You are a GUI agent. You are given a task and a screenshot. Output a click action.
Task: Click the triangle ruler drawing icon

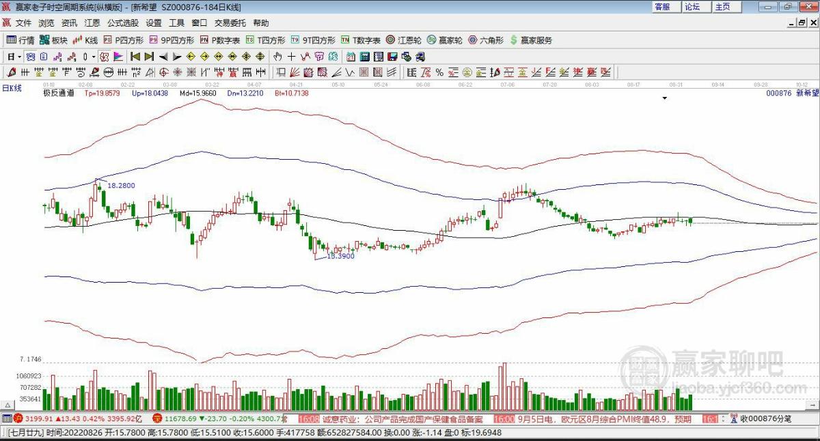click(x=150, y=72)
